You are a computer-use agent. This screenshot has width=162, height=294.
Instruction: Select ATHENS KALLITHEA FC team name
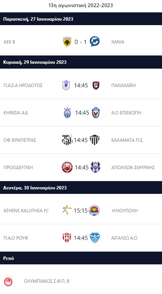pyautogui.click(x=26, y=211)
